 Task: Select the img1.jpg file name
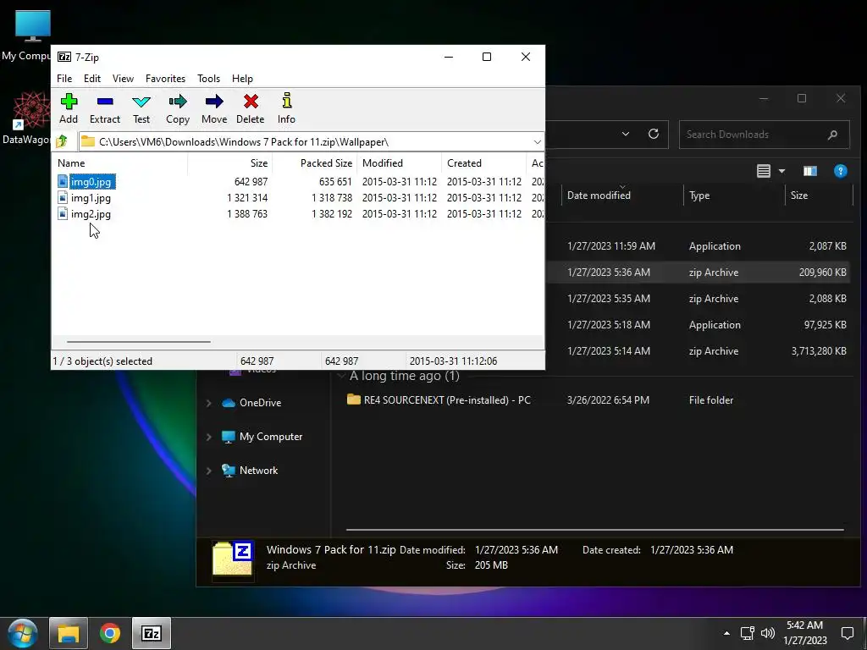(x=91, y=198)
